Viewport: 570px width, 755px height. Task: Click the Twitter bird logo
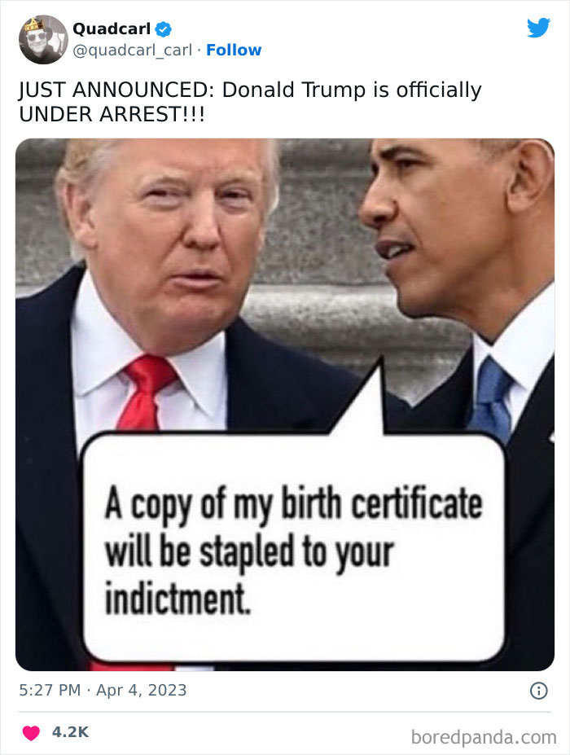tap(538, 28)
